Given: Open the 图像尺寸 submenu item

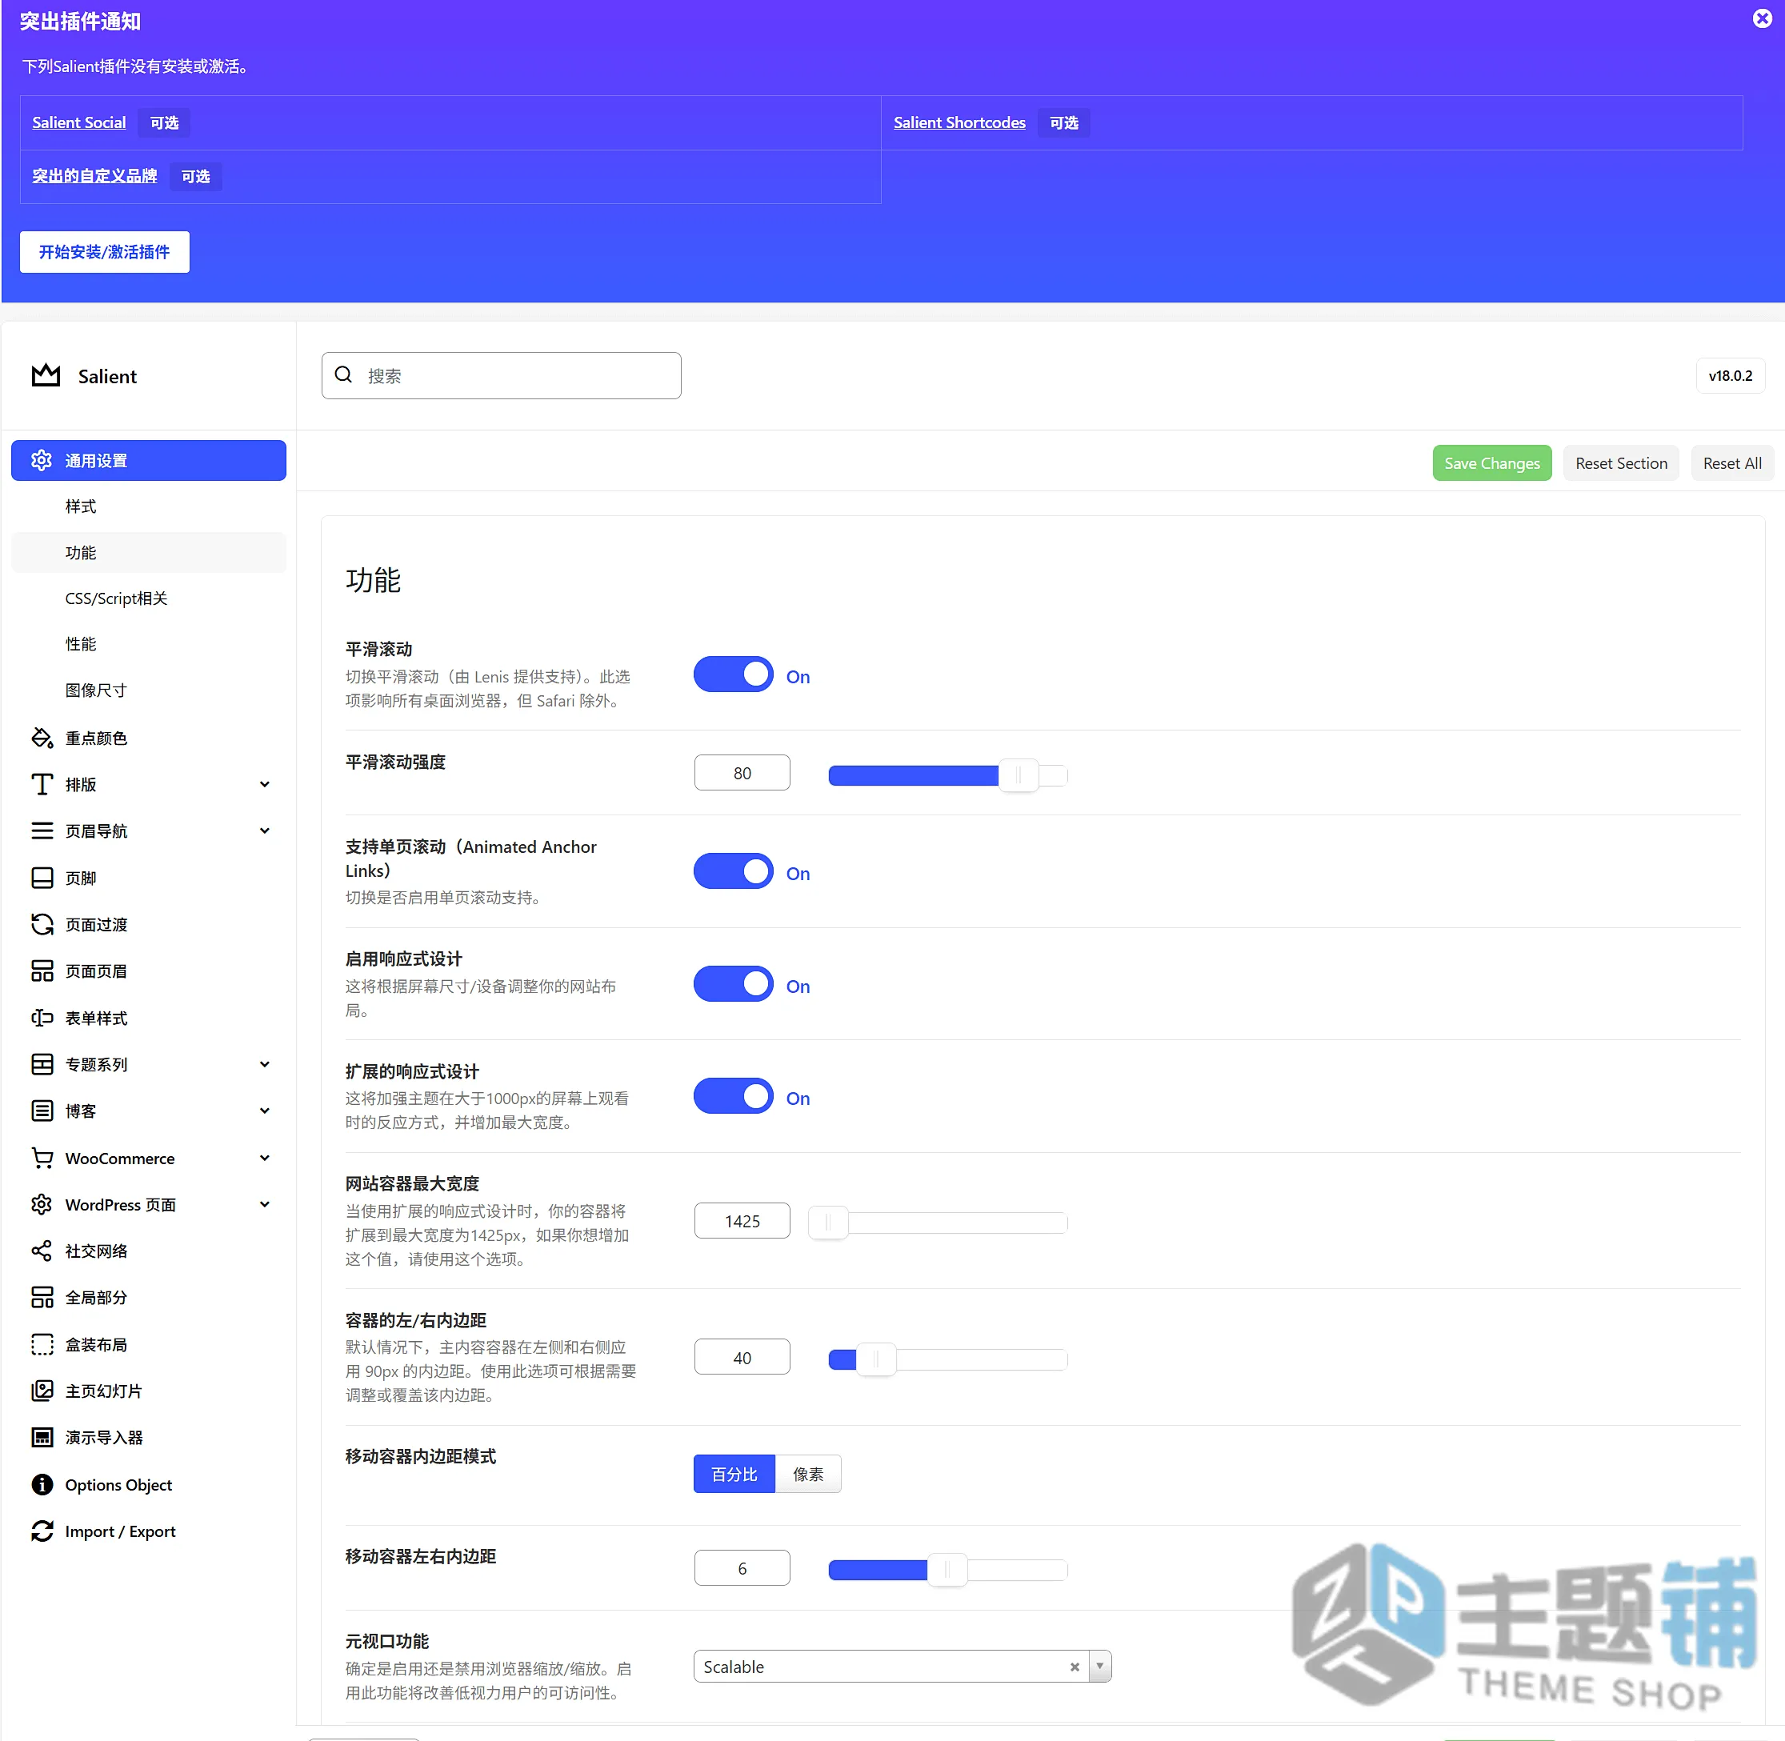Looking at the screenshot, I should 148,690.
